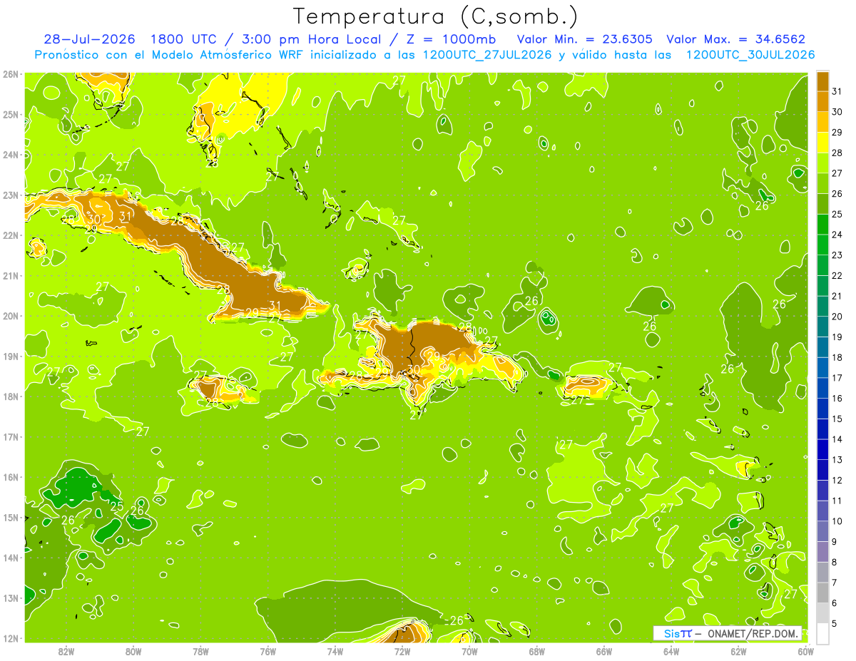Click latitude axis label "18N"
856x661 pixels.
(11, 396)
